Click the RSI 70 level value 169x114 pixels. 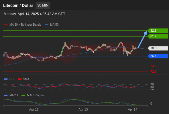[x=152, y=84]
